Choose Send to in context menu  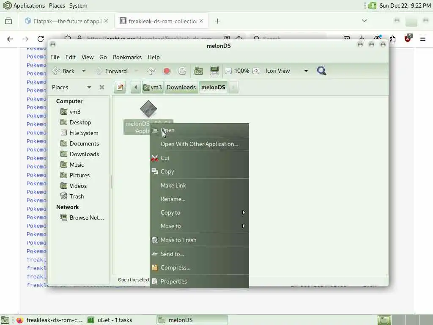199,254
